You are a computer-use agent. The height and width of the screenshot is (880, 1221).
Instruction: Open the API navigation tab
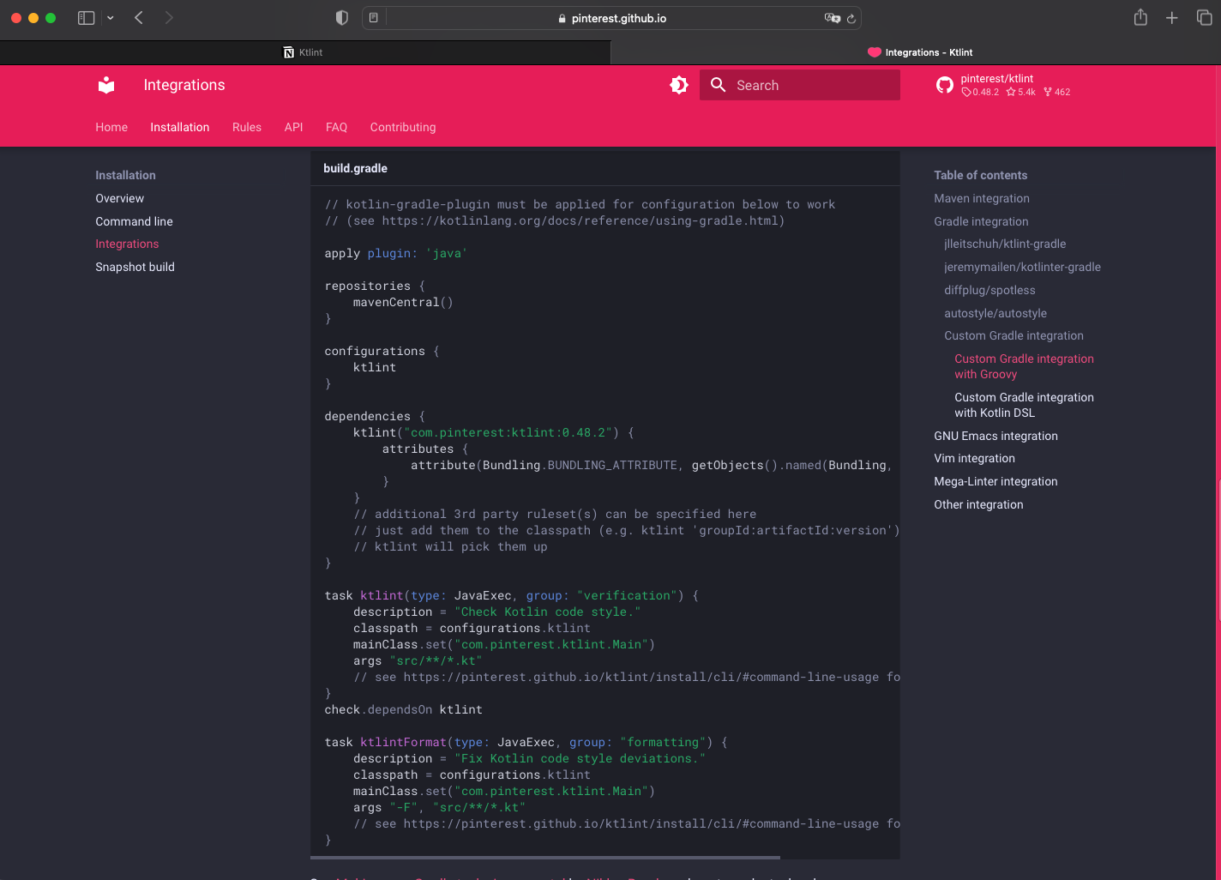pos(293,127)
